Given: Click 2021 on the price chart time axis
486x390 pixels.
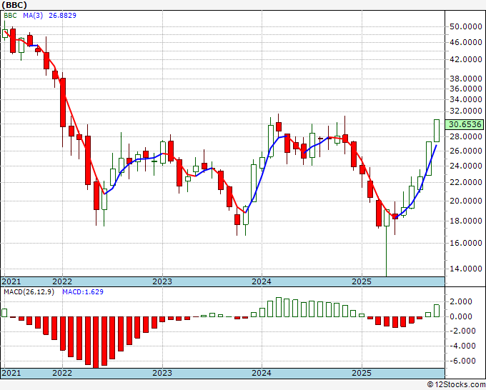Looking at the screenshot, I should point(11,281).
